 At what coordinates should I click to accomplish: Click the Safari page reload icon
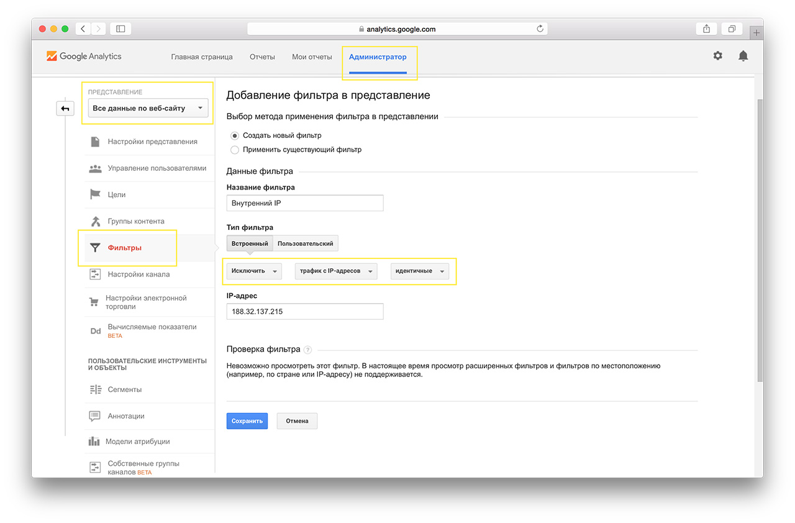(x=540, y=29)
